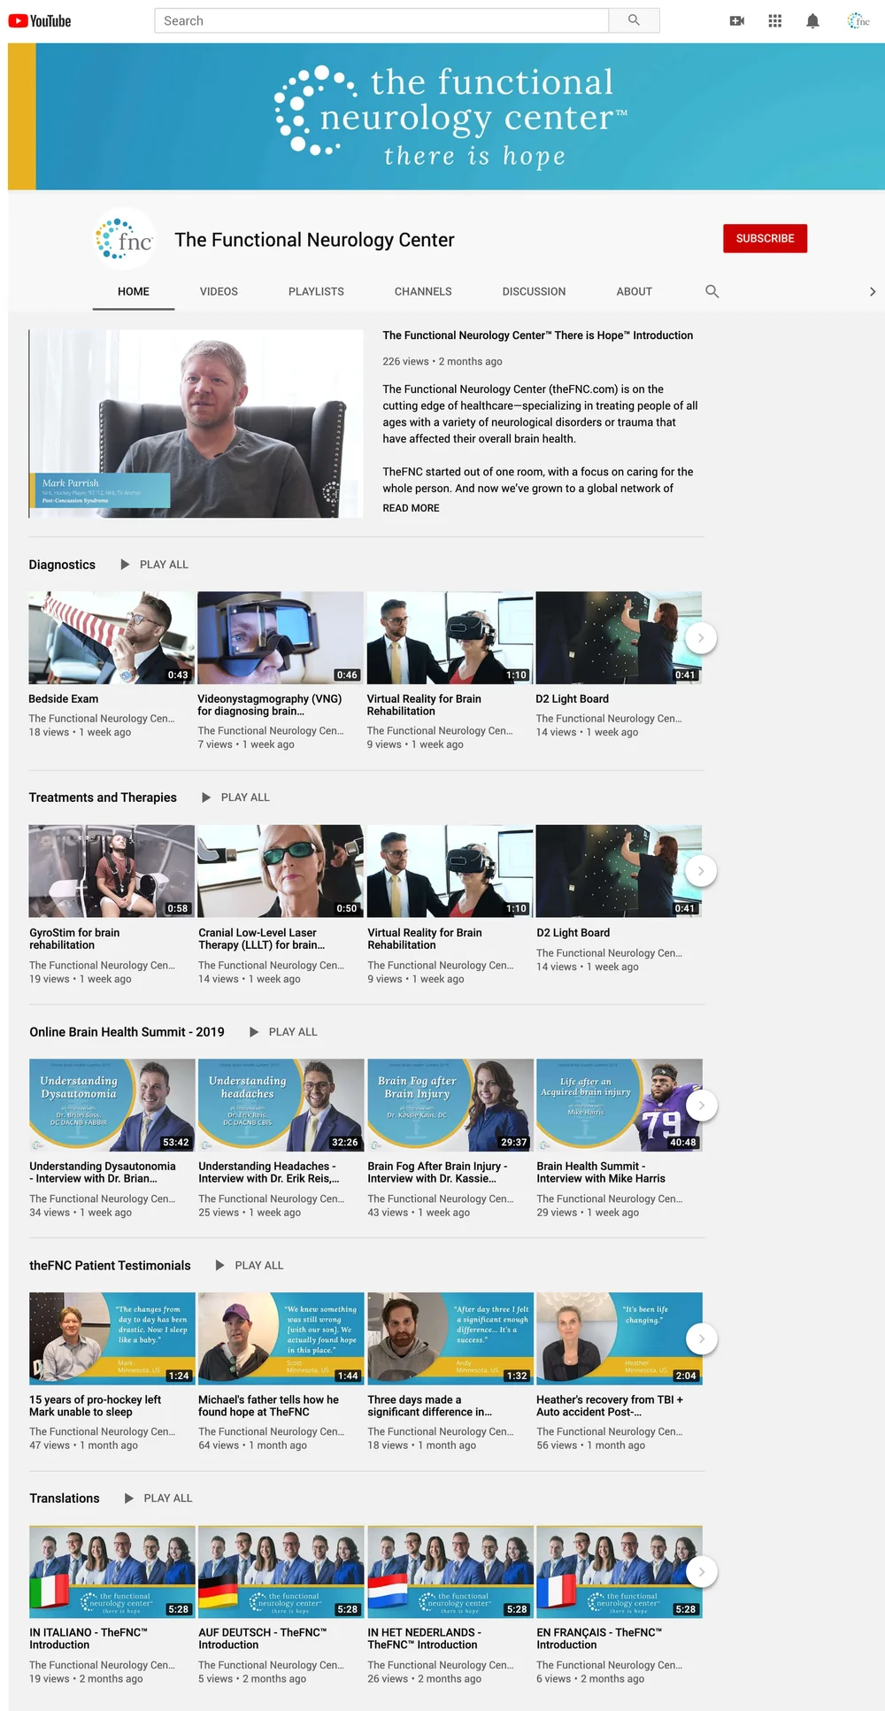Open the Videonystagmography (VNG) video thumbnail
The height and width of the screenshot is (1711, 885).
pyautogui.click(x=281, y=637)
